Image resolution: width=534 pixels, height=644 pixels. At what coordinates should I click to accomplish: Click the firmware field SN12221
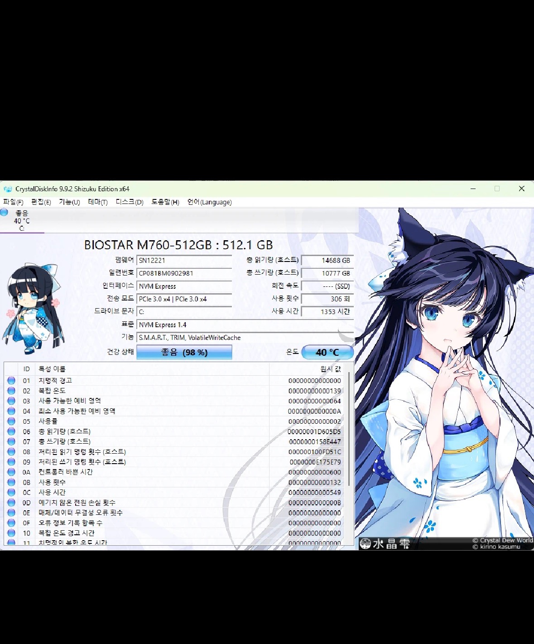coord(184,261)
